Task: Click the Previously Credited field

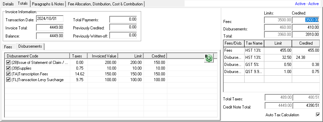Action: tap(123, 27)
